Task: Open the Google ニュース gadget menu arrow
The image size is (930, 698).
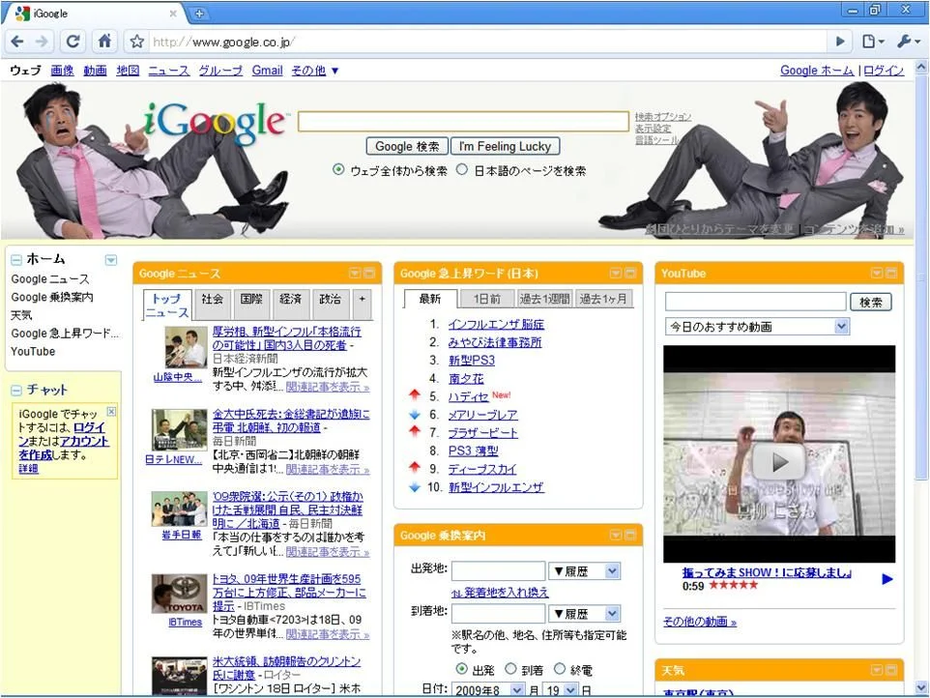Action: (x=355, y=273)
